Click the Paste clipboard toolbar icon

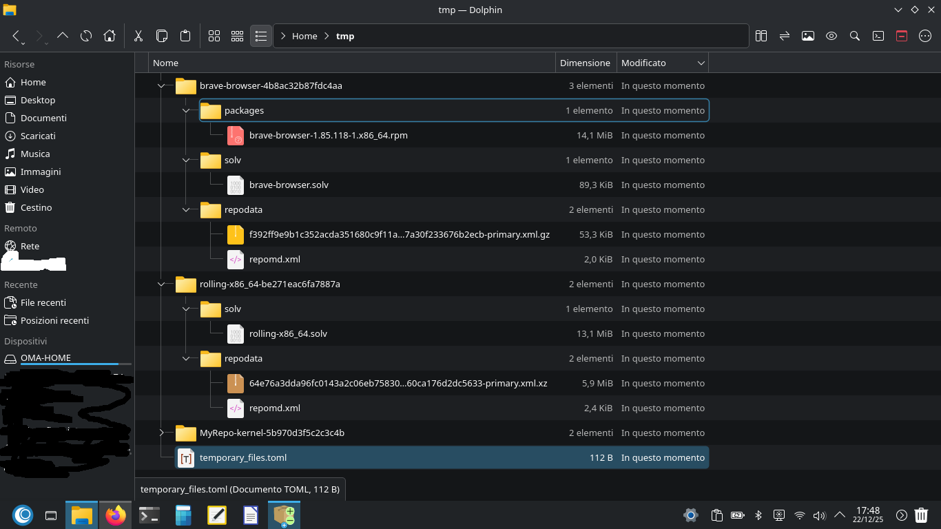[185, 36]
